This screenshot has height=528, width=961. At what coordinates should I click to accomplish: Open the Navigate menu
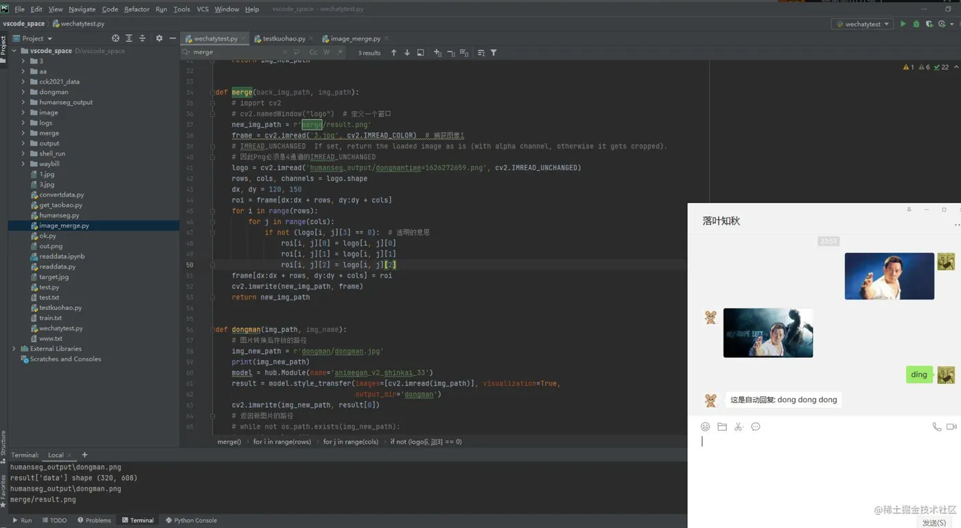pyautogui.click(x=82, y=9)
